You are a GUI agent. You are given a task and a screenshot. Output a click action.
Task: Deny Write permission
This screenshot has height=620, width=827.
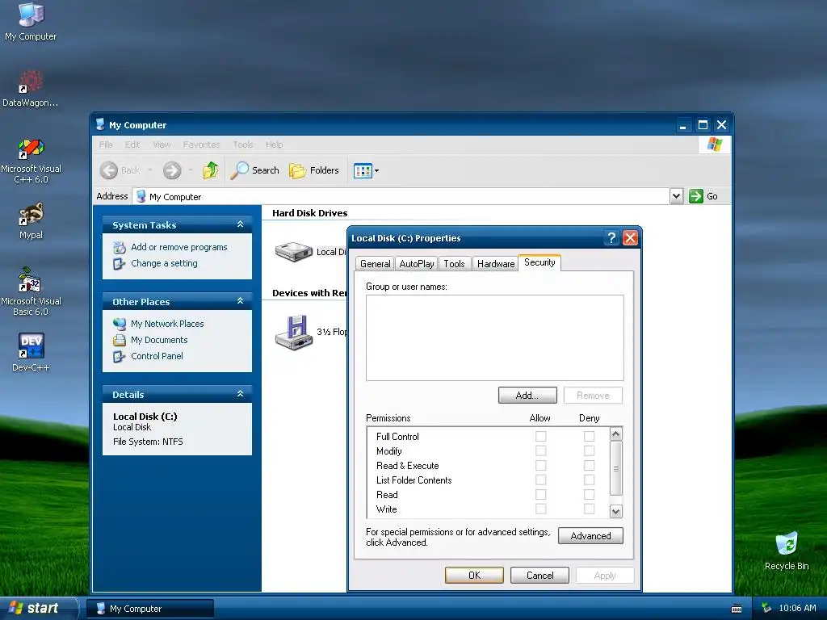(589, 509)
